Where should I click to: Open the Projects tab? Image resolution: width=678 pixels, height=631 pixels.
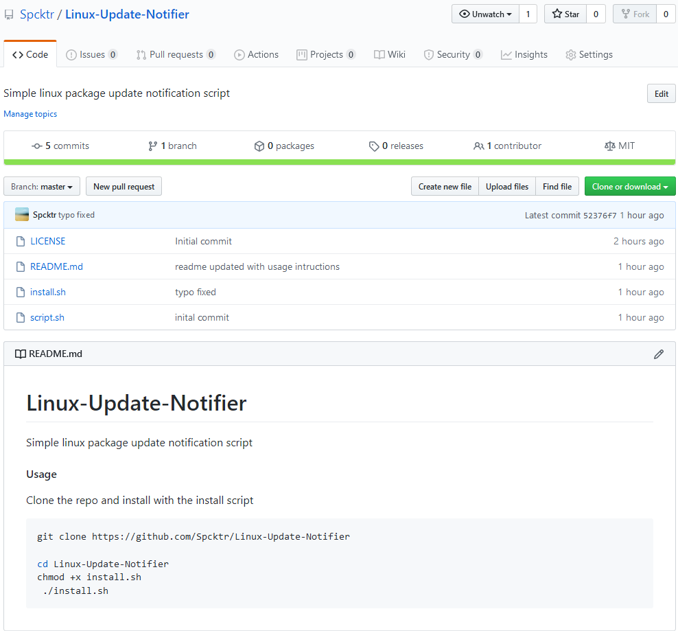coord(326,54)
